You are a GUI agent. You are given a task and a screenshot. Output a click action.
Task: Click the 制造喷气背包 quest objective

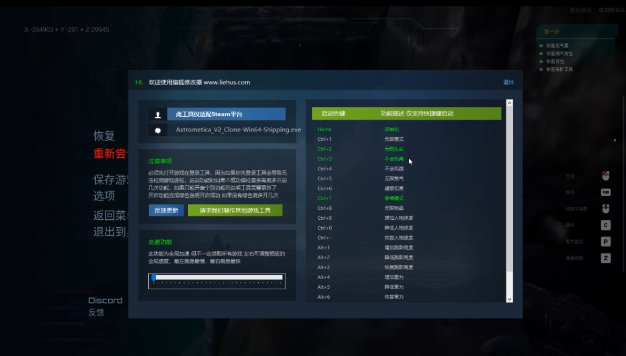pos(559,54)
